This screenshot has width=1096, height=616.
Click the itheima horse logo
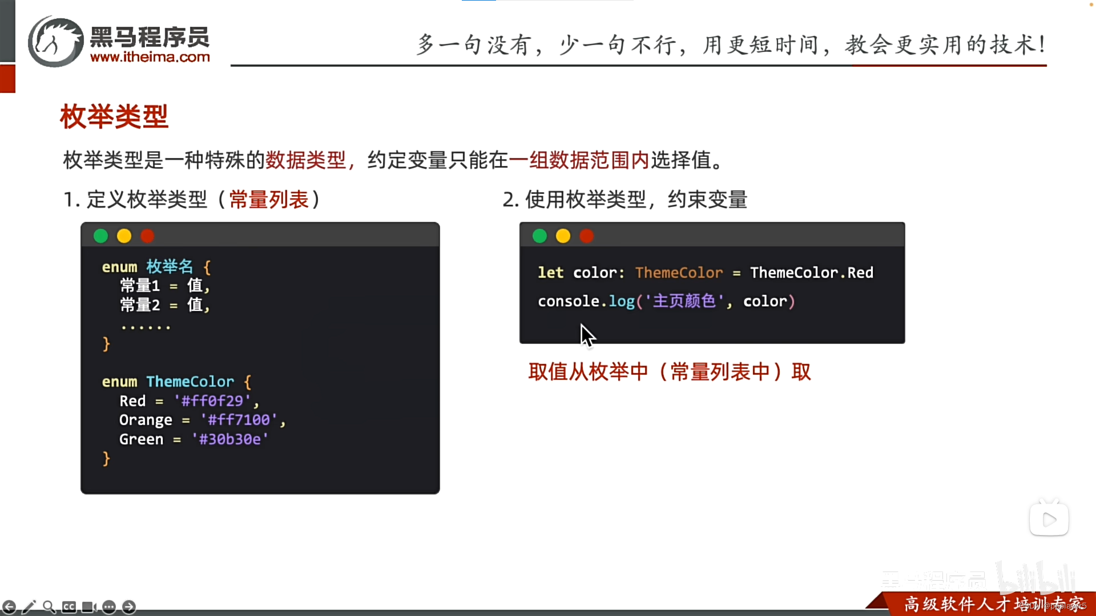pyautogui.click(x=56, y=42)
